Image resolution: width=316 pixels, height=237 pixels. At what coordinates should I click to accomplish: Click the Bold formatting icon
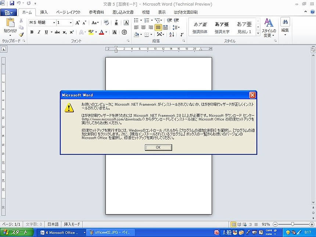(32, 32)
